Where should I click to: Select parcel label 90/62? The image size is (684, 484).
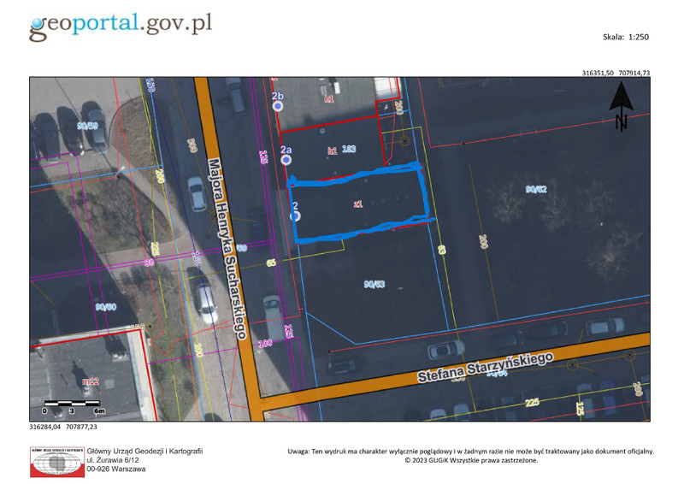pos(535,190)
